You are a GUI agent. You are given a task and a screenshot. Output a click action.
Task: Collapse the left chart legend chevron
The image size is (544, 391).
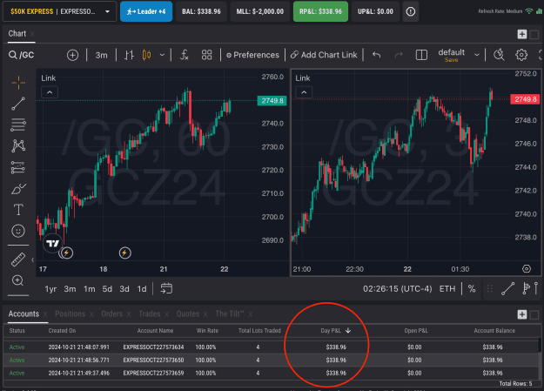click(50, 92)
